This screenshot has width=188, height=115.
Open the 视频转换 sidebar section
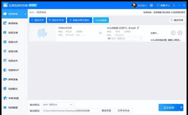14,14
